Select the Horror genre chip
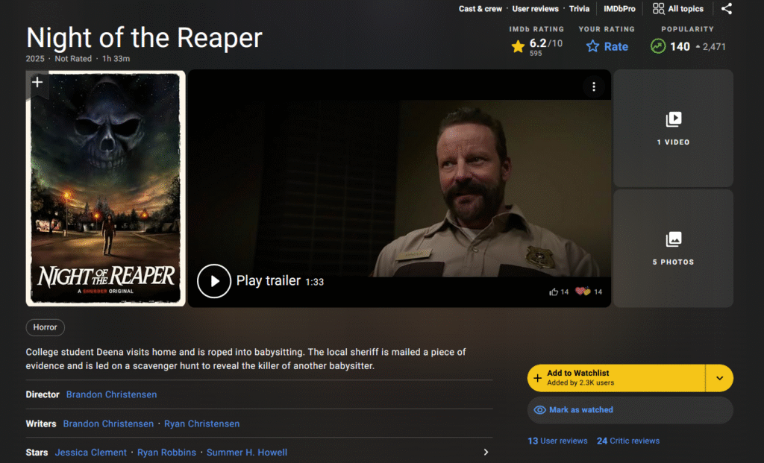764x463 pixels. (x=46, y=327)
